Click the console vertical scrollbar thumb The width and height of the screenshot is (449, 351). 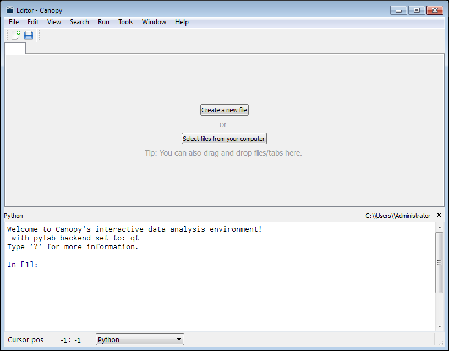click(x=439, y=262)
